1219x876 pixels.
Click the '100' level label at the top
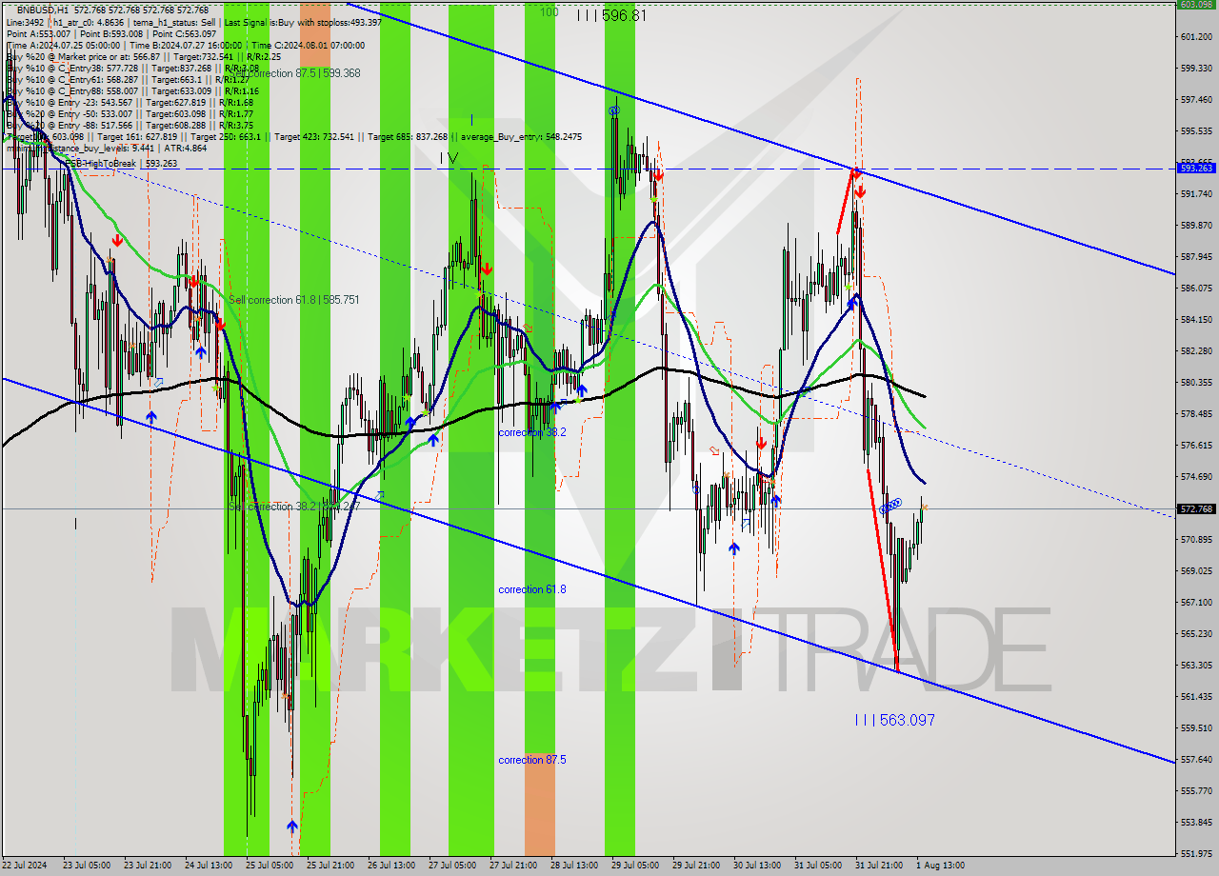coord(549,12)
